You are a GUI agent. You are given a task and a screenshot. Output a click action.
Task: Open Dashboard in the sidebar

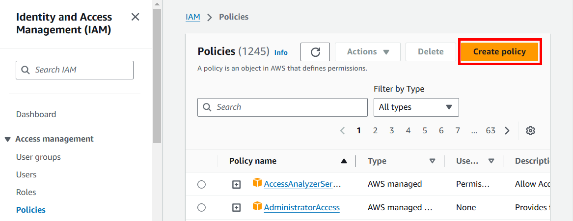36,115
